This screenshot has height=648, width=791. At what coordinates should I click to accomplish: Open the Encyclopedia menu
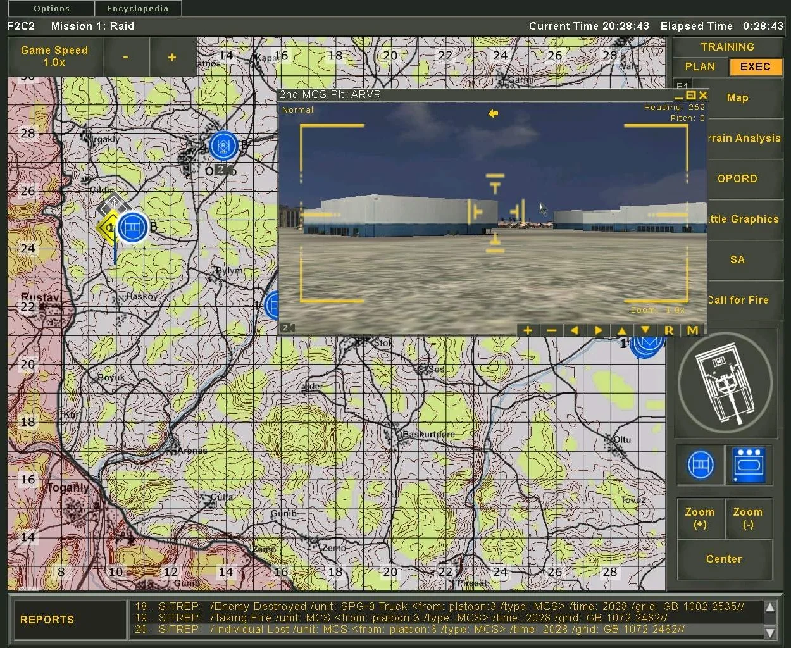tap(137, 9)
